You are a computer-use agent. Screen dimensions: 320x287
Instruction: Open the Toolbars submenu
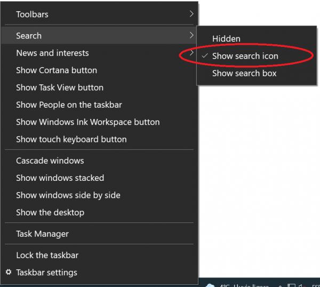[99, 14]
